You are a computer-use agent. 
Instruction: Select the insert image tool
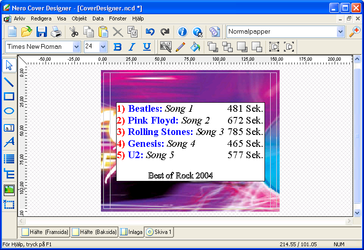(9, 190)
